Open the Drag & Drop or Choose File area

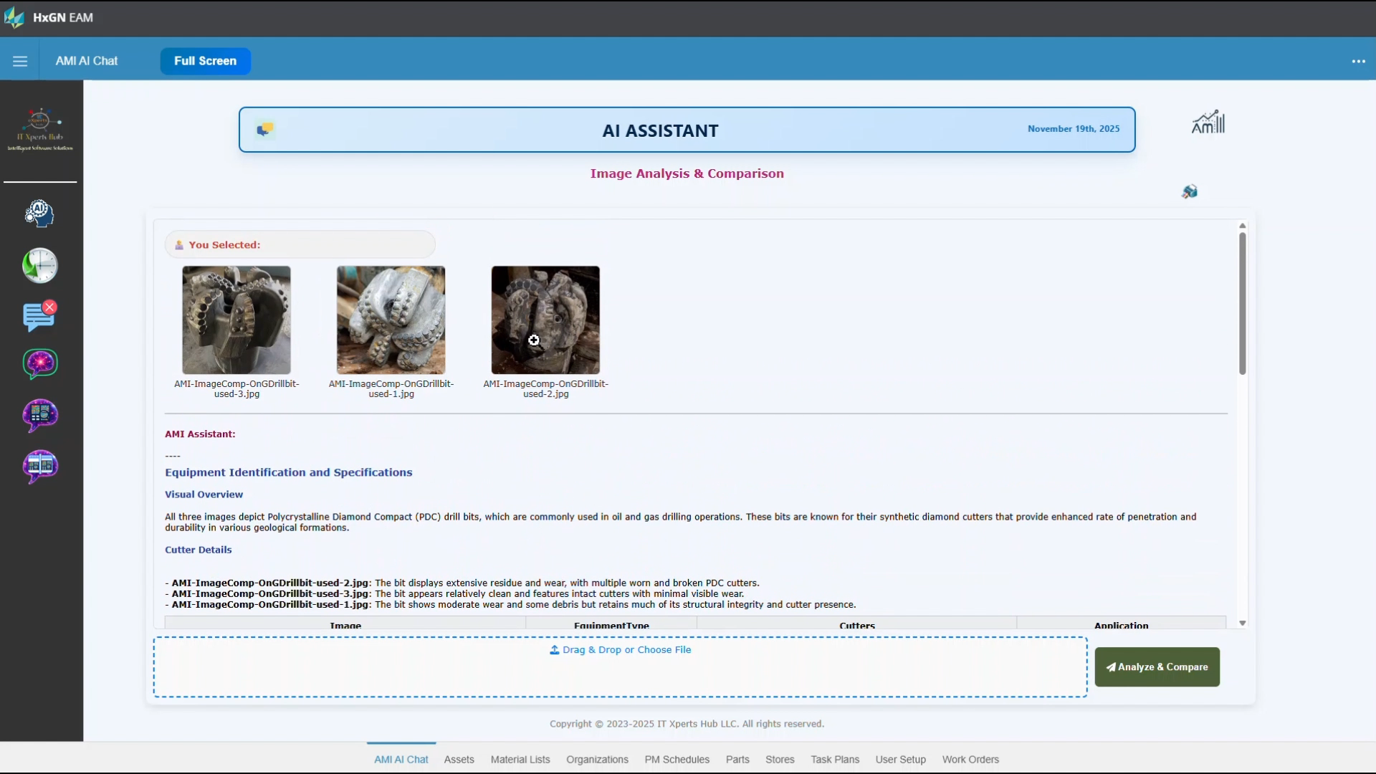click(619, 650)
